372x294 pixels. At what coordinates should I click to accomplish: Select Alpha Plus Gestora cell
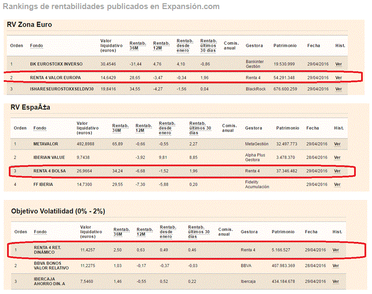(x=255, y=157)
